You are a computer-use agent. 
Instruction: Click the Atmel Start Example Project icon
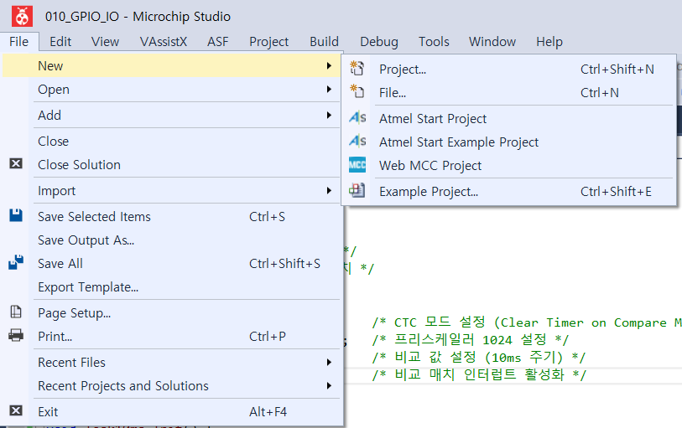click(357, 141)
